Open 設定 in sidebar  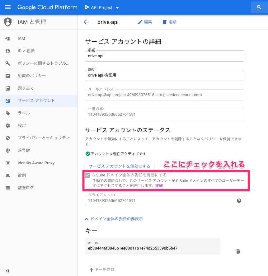(x=39, y=125)
